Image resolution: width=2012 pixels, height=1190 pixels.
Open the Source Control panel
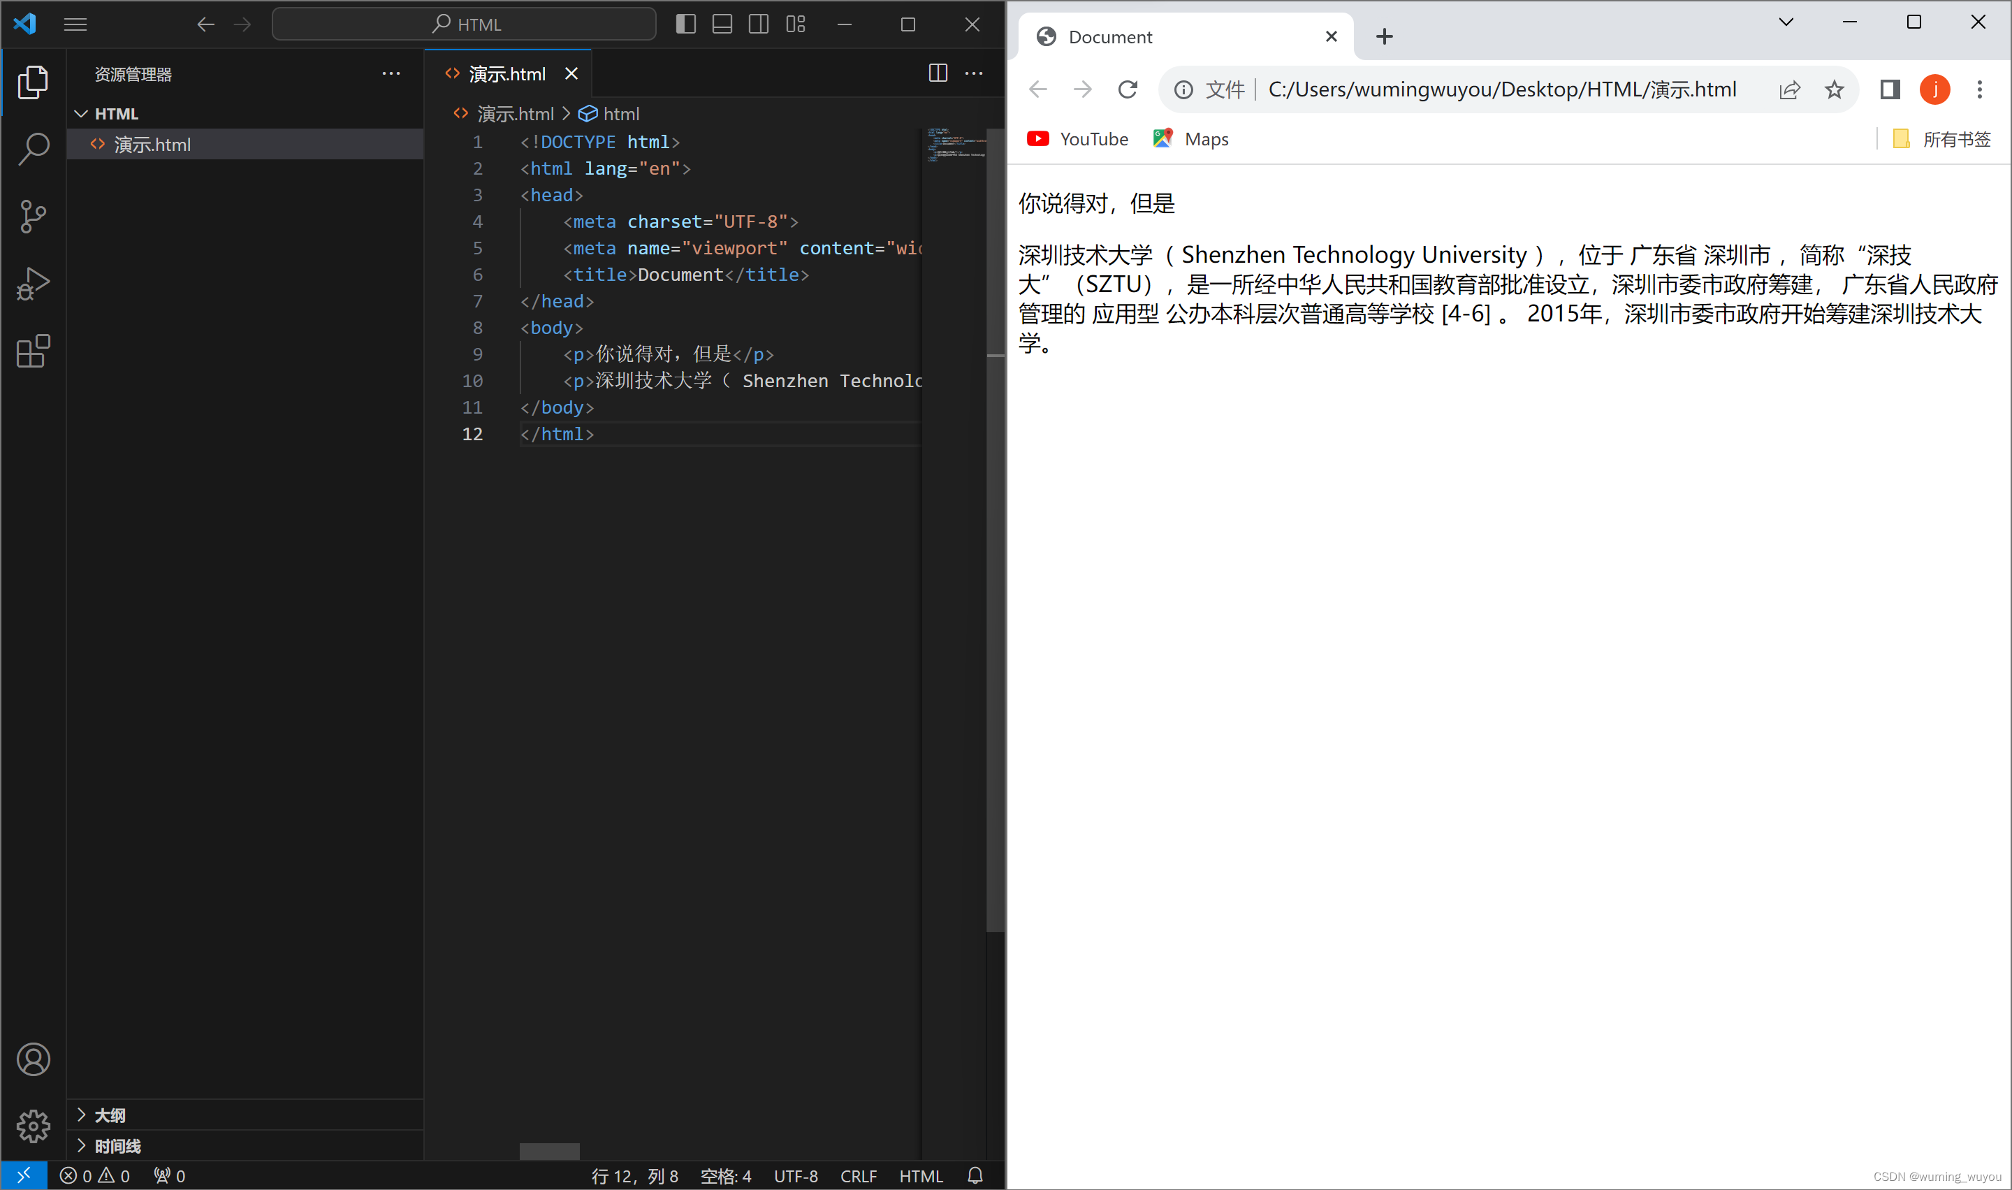[33, 216]
